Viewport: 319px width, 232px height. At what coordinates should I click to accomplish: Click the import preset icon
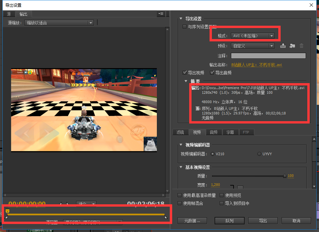[x=292, y=46]
